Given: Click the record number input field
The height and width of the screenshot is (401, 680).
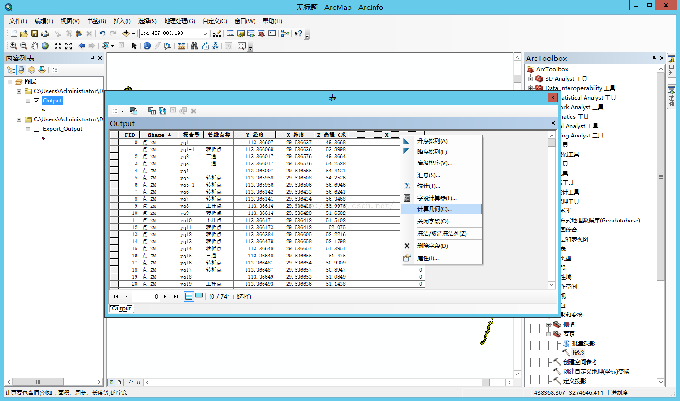Looking at the screenshot, I should coord(146,296).
